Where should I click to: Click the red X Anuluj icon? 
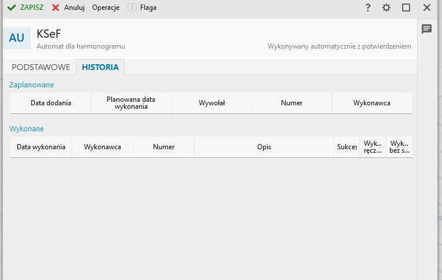click(x=56, y=8)
